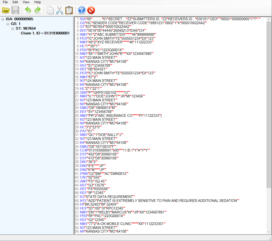Open an EDI file with folder icon

[6, 10]
